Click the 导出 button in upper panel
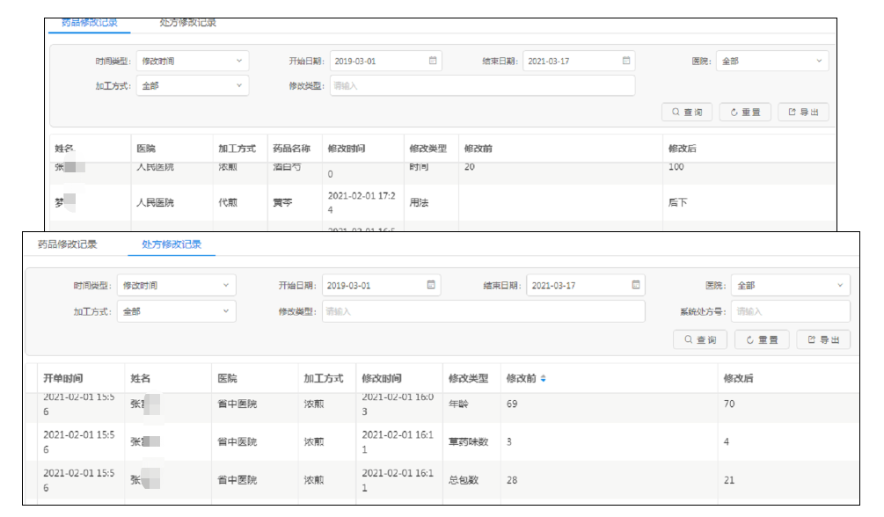 click(x=802, y=113)
